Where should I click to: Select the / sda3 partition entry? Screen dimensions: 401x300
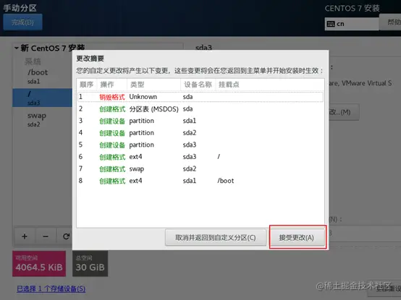(x=43, y=98)
